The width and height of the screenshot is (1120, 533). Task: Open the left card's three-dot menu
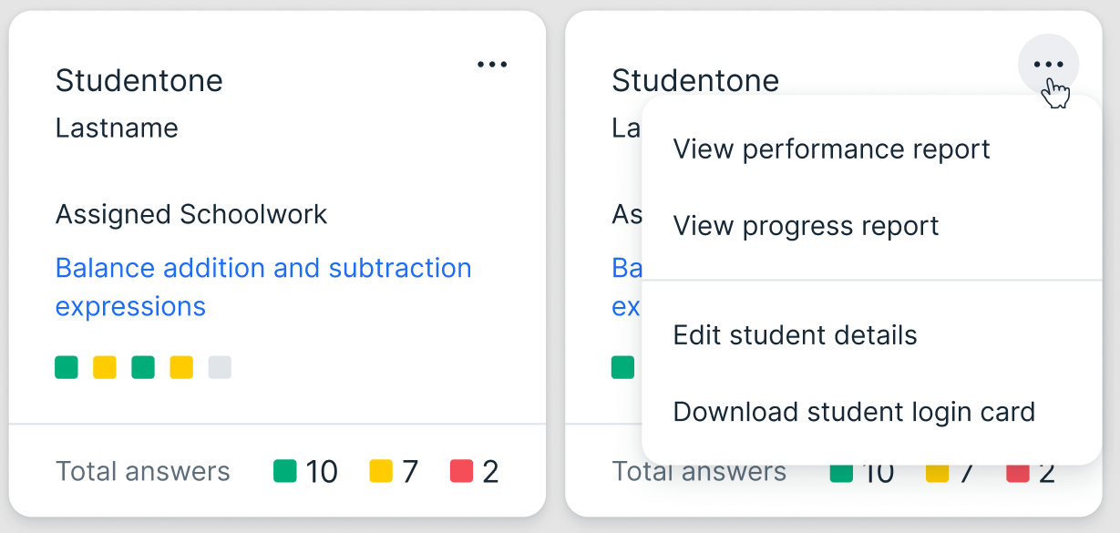(492, 65)
